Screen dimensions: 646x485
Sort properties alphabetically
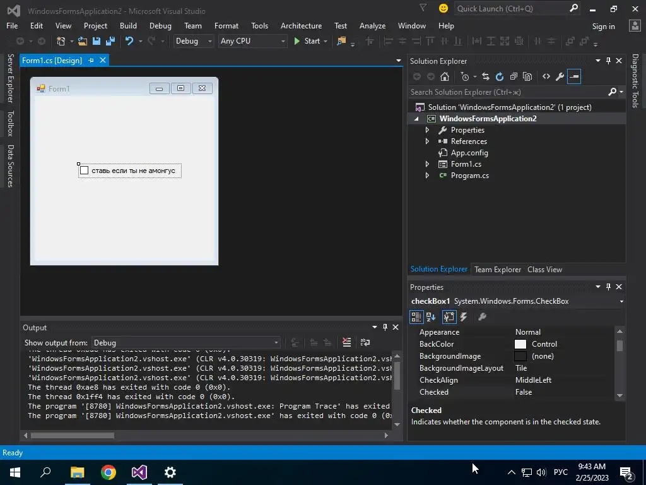[431, 317]
